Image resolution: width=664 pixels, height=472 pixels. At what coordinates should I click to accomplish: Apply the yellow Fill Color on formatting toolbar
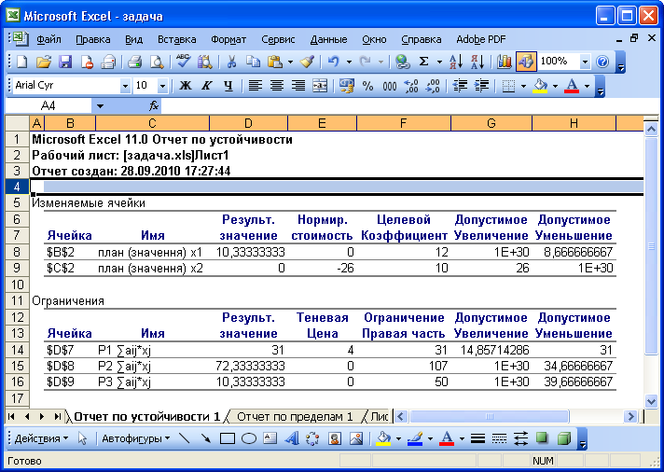pos(540,86)
